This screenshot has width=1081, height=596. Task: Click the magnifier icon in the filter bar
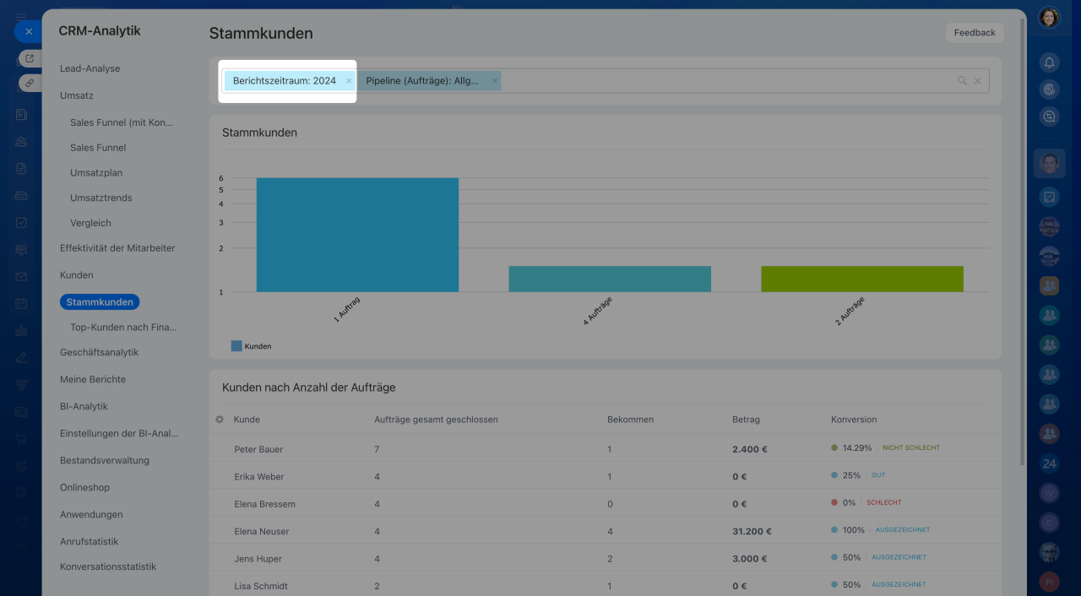pyautogui.click(x=962, y=81)
